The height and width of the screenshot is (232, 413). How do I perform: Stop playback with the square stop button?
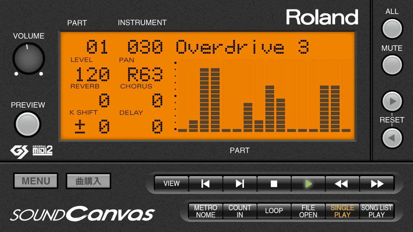[x=274, y=184]
